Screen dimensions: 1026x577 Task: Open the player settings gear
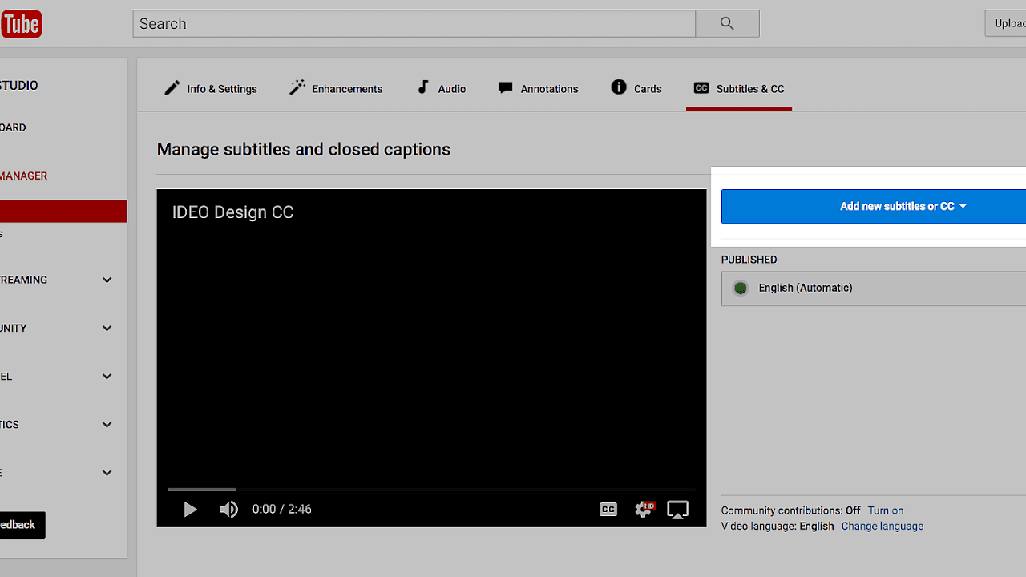coord(644,509)
